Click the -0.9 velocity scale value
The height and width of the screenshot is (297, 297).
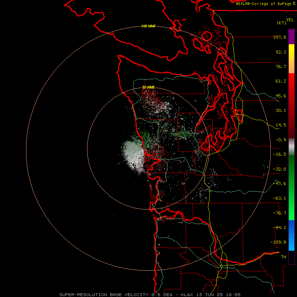(281, 140)
